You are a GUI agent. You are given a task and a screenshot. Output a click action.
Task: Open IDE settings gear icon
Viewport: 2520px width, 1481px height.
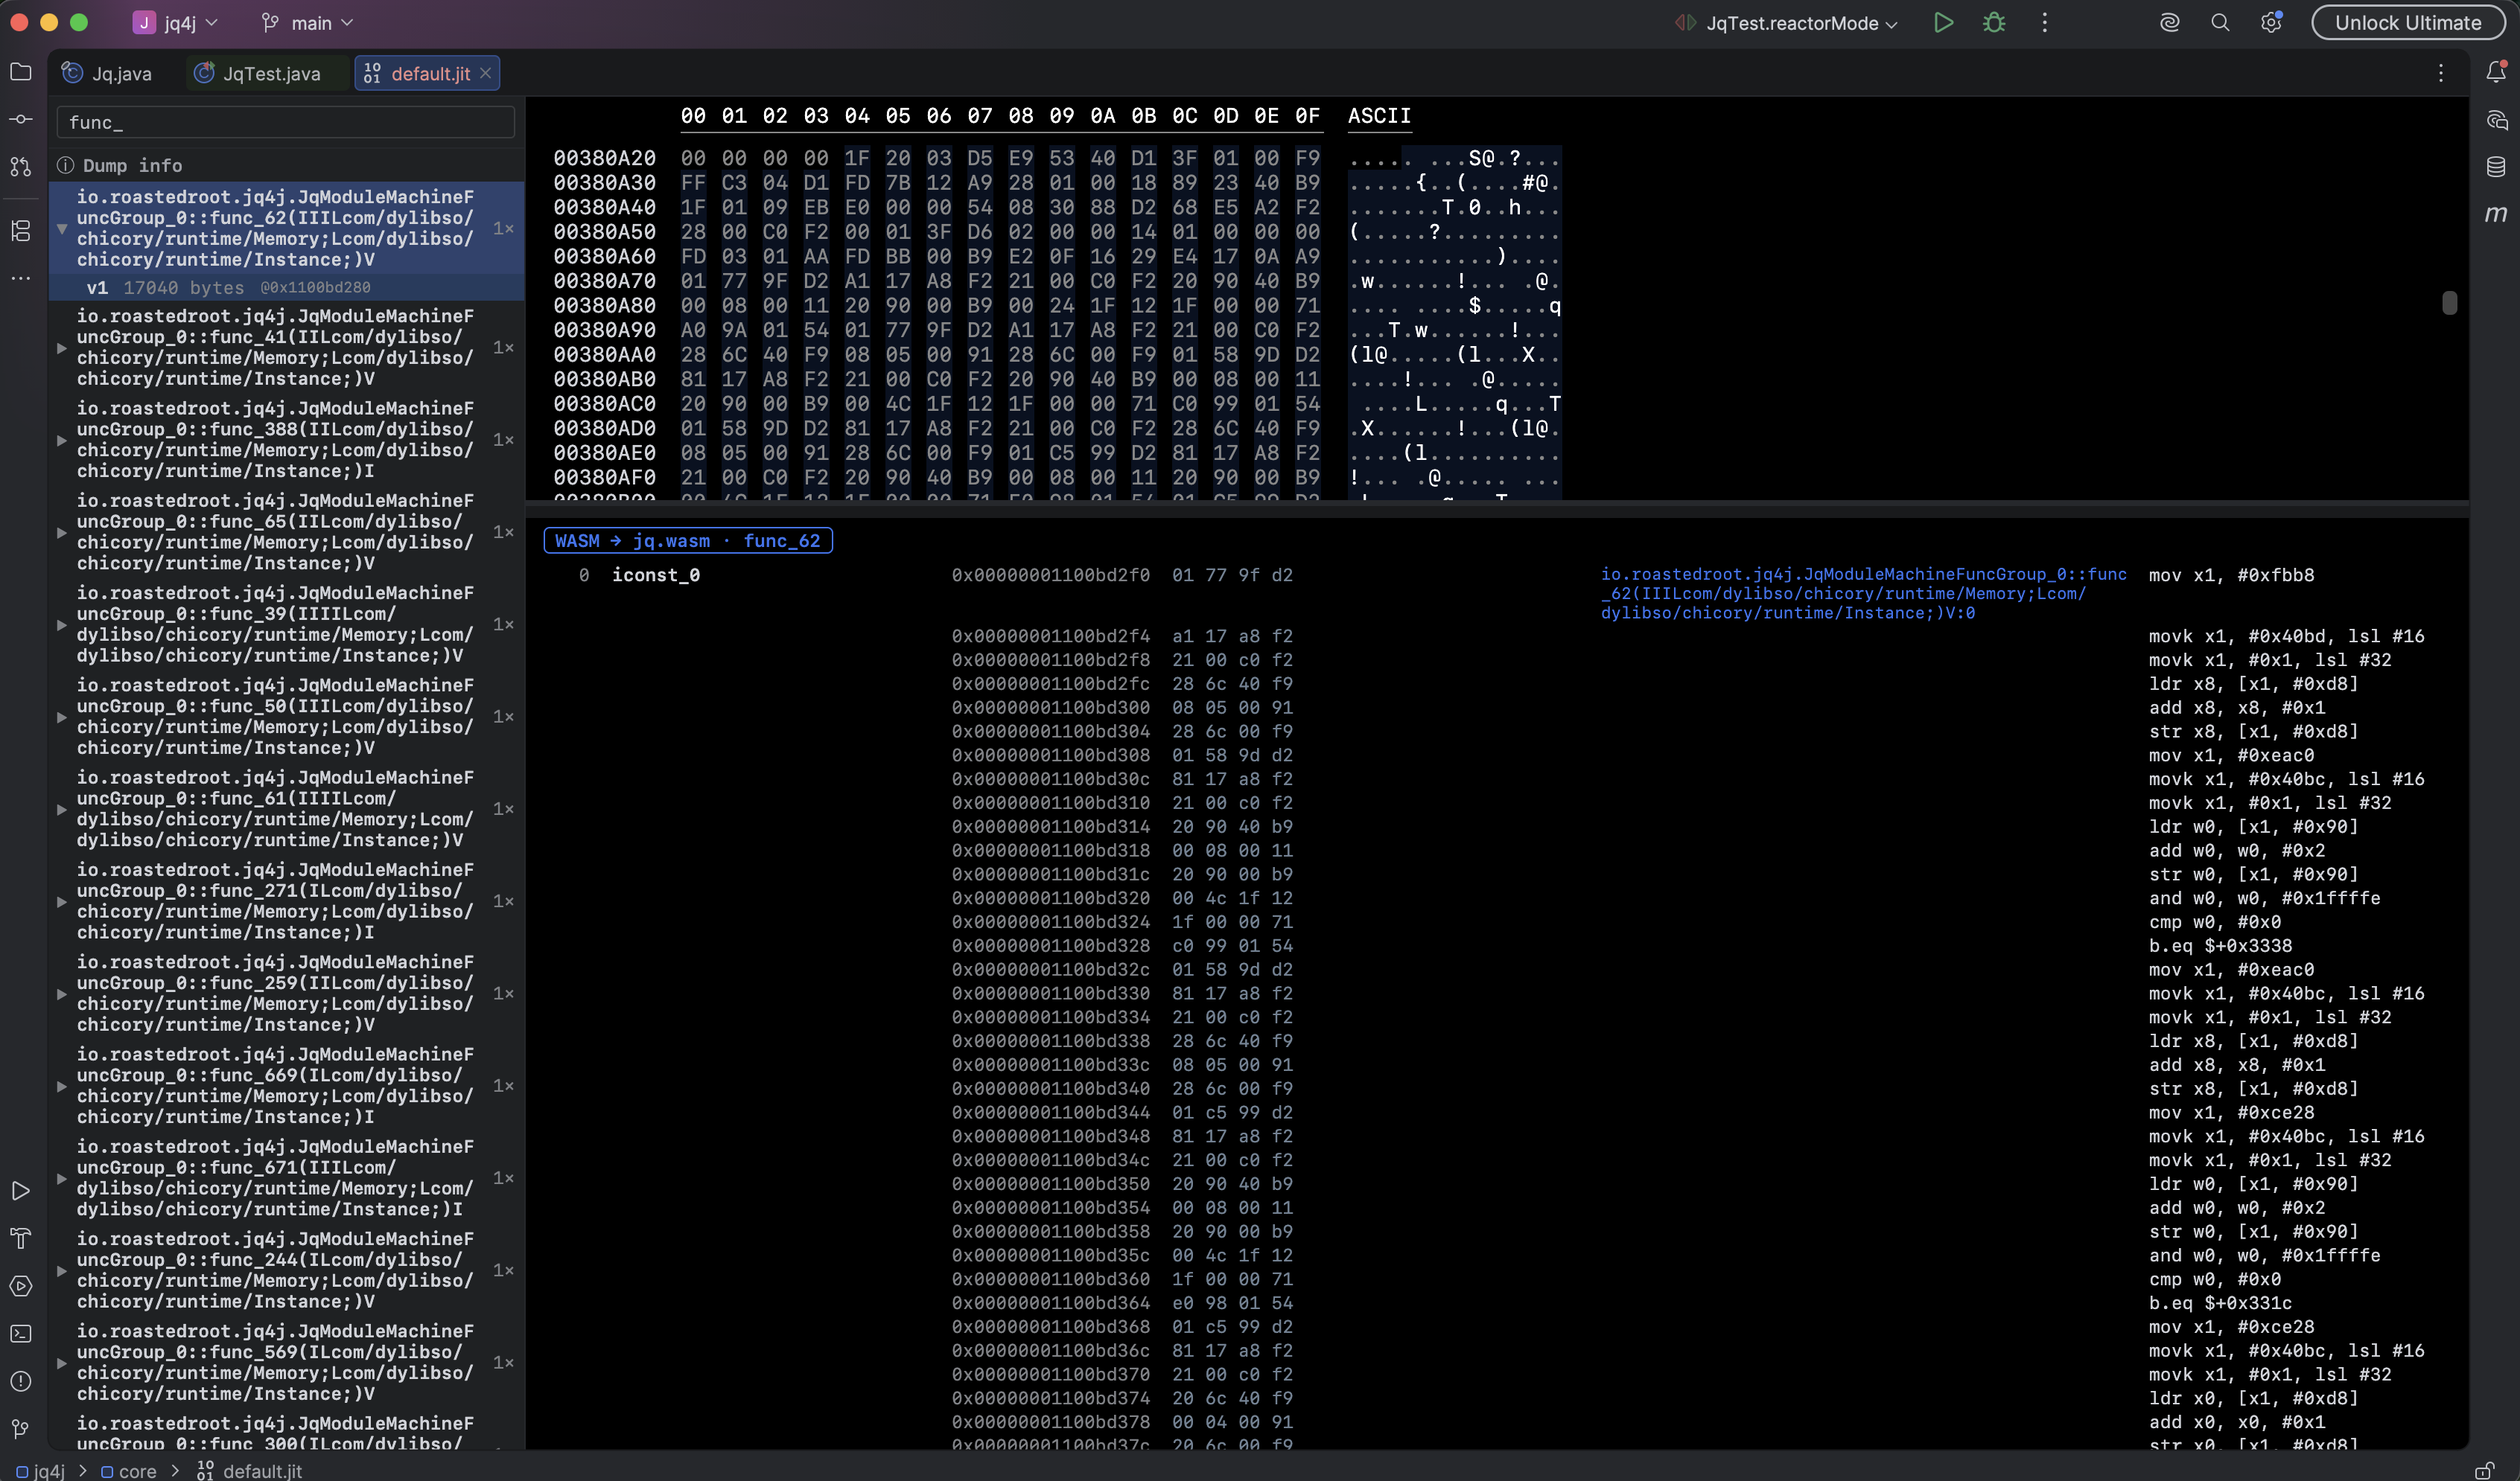(2271, 22)
